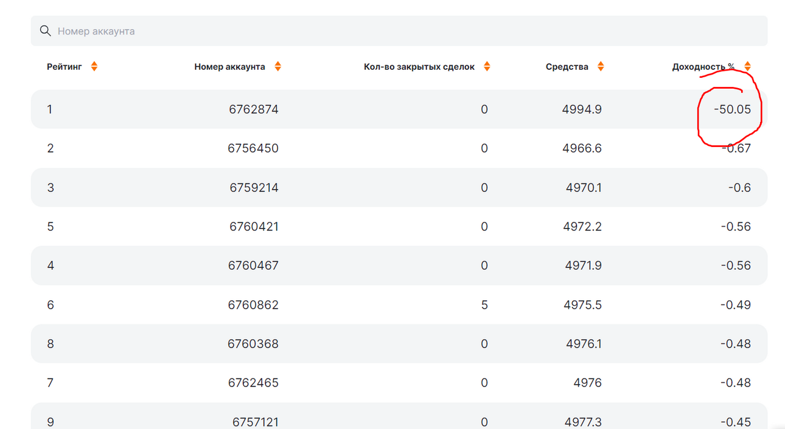Click sort arrows beside Кол-во закрытых сделок
This screenshot has height=429, width=785.
tap(486, 67)
